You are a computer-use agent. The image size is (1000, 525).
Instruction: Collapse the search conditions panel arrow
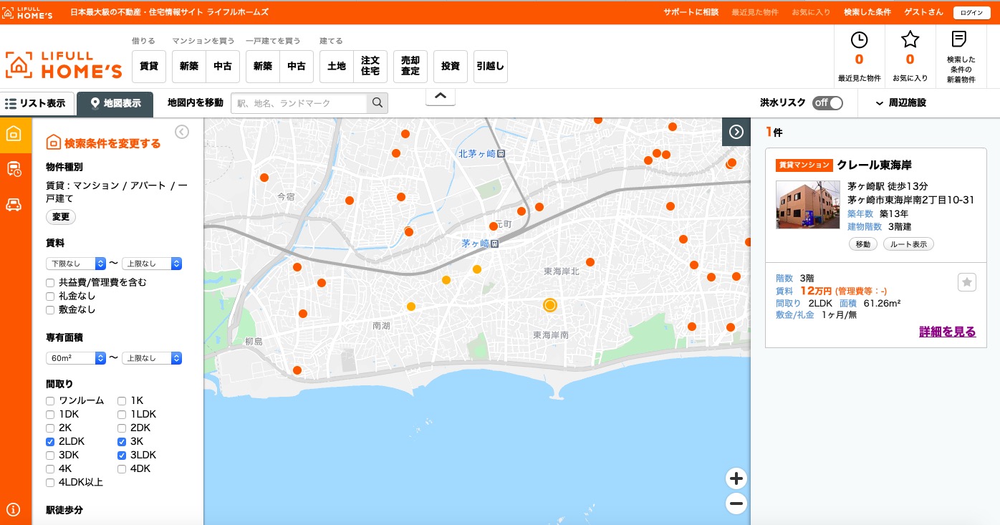pyautogui.click(x=182, y=131)
